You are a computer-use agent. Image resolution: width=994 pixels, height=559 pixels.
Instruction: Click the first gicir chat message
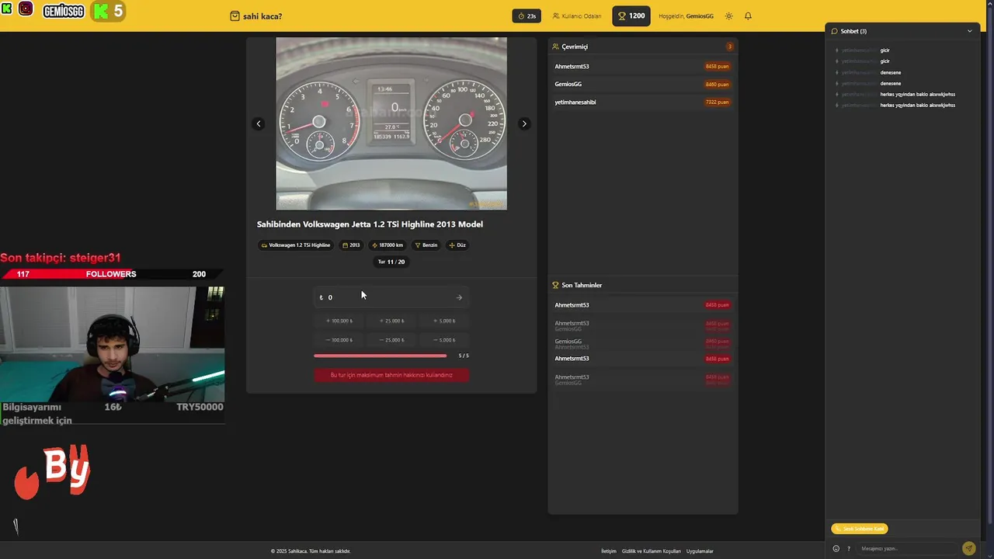pyautogui.click(x=885, y=50)
